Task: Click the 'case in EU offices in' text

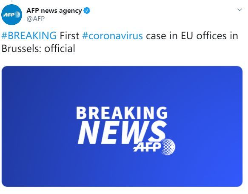Action: [x=192, y=35]
